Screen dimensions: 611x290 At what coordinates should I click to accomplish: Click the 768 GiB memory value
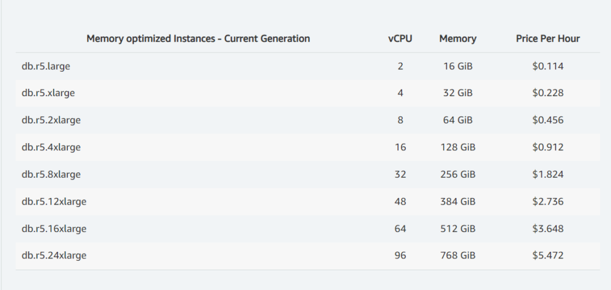click(x=458, y=255)
